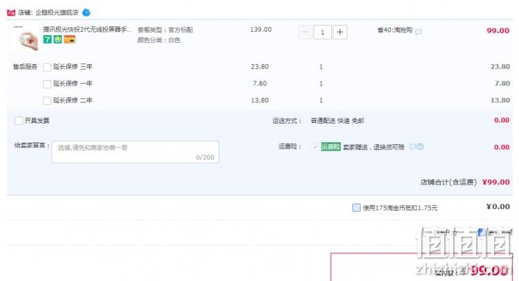This screenshot has height=281, width=519.
Task: Click the 卖家赠送，退换货可赔 text
Action: point(374,147)
